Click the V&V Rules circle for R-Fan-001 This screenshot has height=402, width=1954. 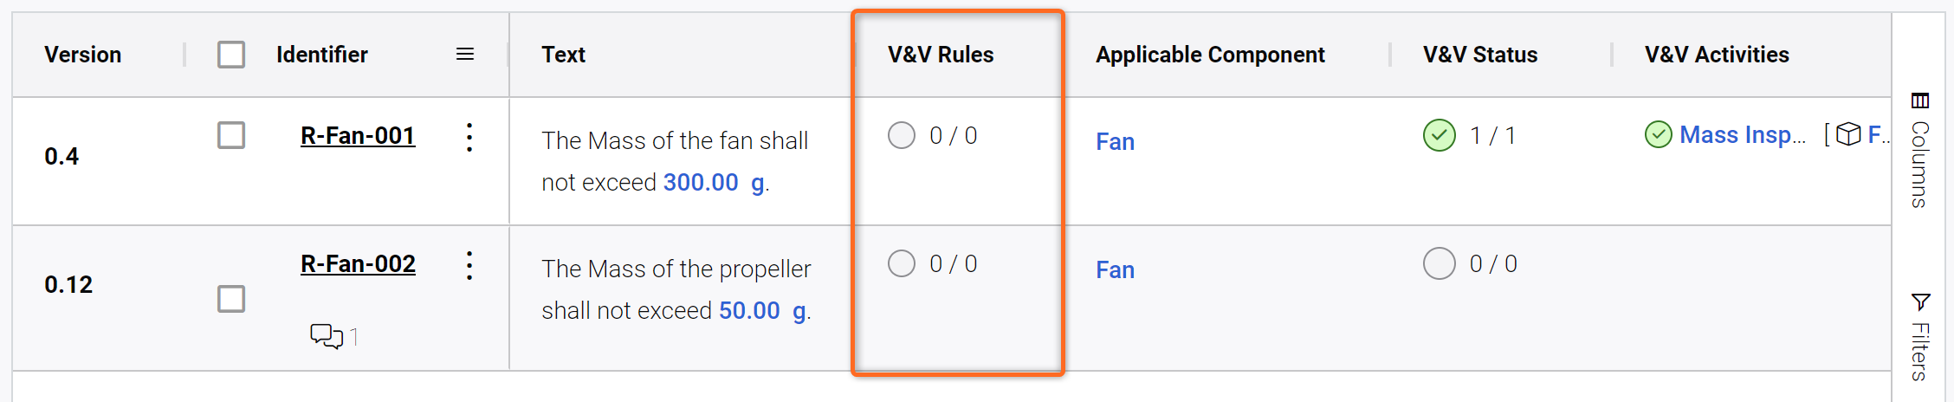click(x=902, y=135)
